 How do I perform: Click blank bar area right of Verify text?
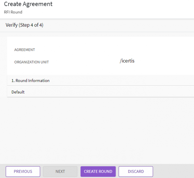[x=119, y=25]
